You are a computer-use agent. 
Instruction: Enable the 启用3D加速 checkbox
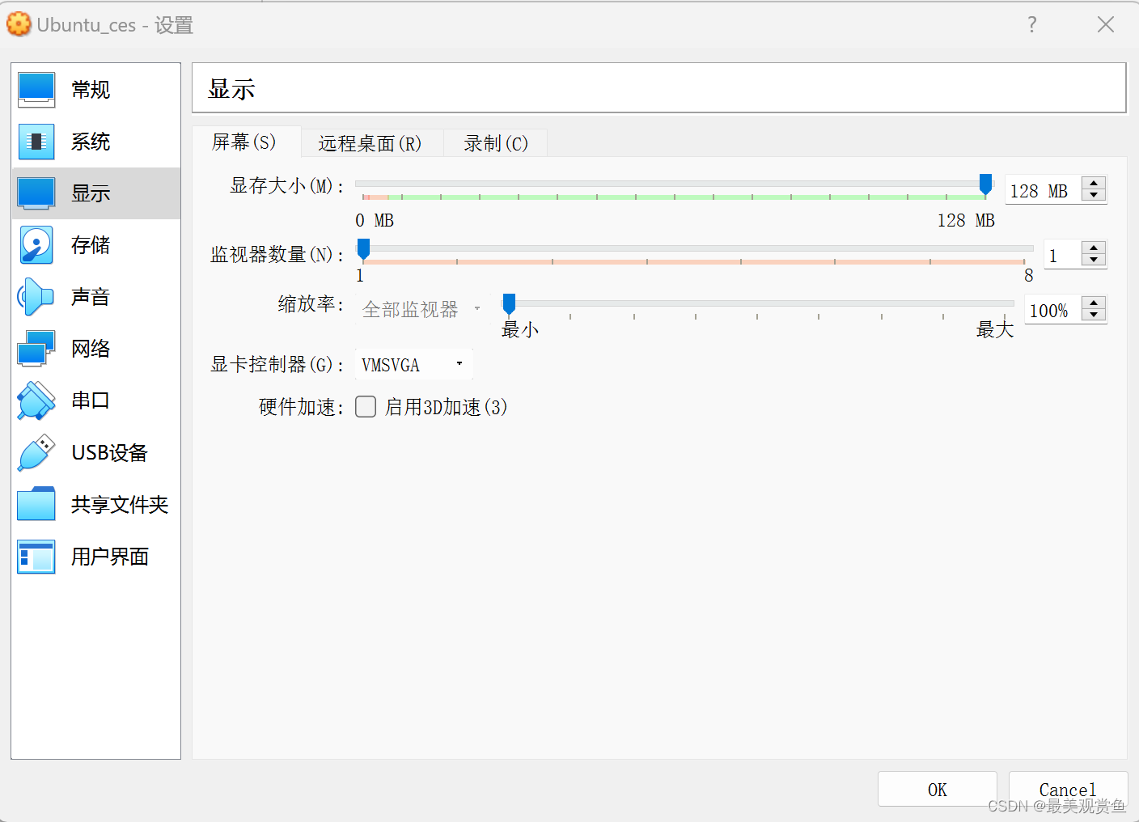(x=366, y=406)
